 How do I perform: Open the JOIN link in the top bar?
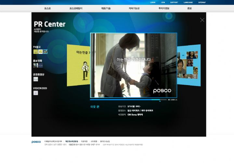click(x=163, y=2)
